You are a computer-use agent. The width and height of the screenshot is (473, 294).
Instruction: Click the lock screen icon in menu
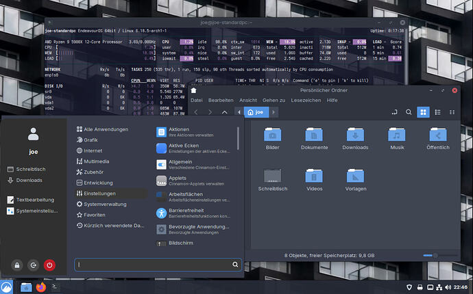16,265
